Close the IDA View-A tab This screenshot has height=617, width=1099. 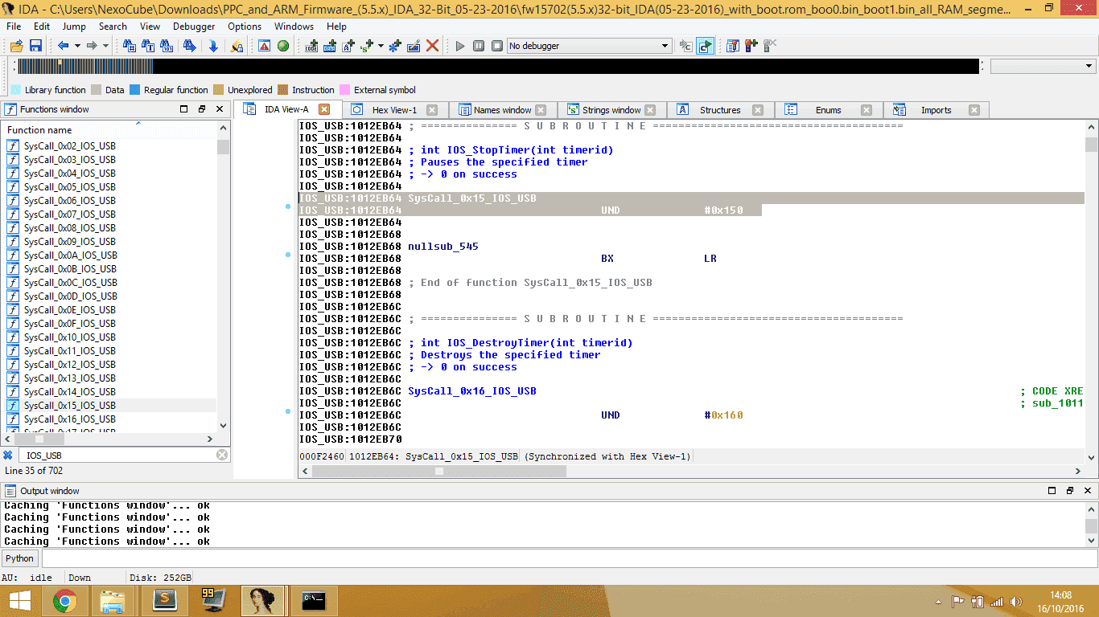point(324,109)
